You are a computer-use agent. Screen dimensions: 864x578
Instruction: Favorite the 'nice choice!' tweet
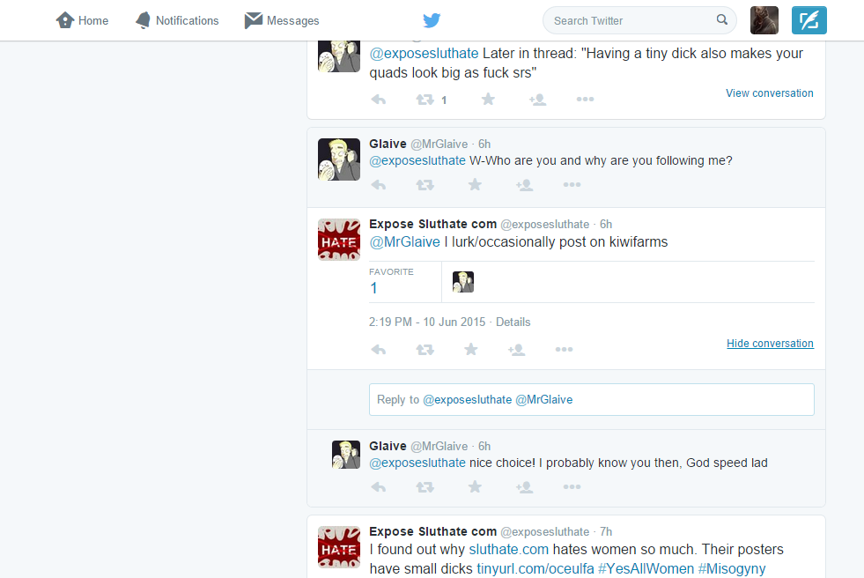coord(475,486)
